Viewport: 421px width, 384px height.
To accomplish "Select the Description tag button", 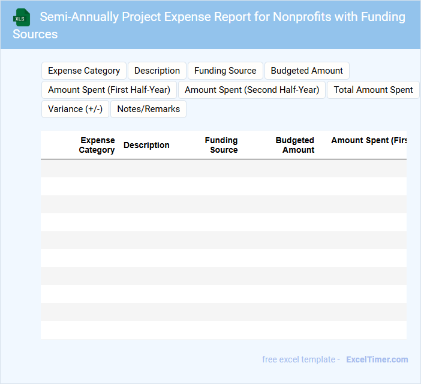I will [157, 71].
